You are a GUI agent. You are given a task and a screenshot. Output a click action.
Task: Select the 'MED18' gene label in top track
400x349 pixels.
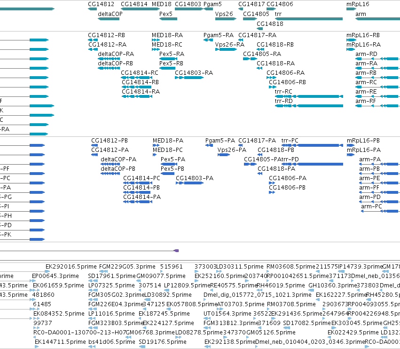(x=162, y=4)
